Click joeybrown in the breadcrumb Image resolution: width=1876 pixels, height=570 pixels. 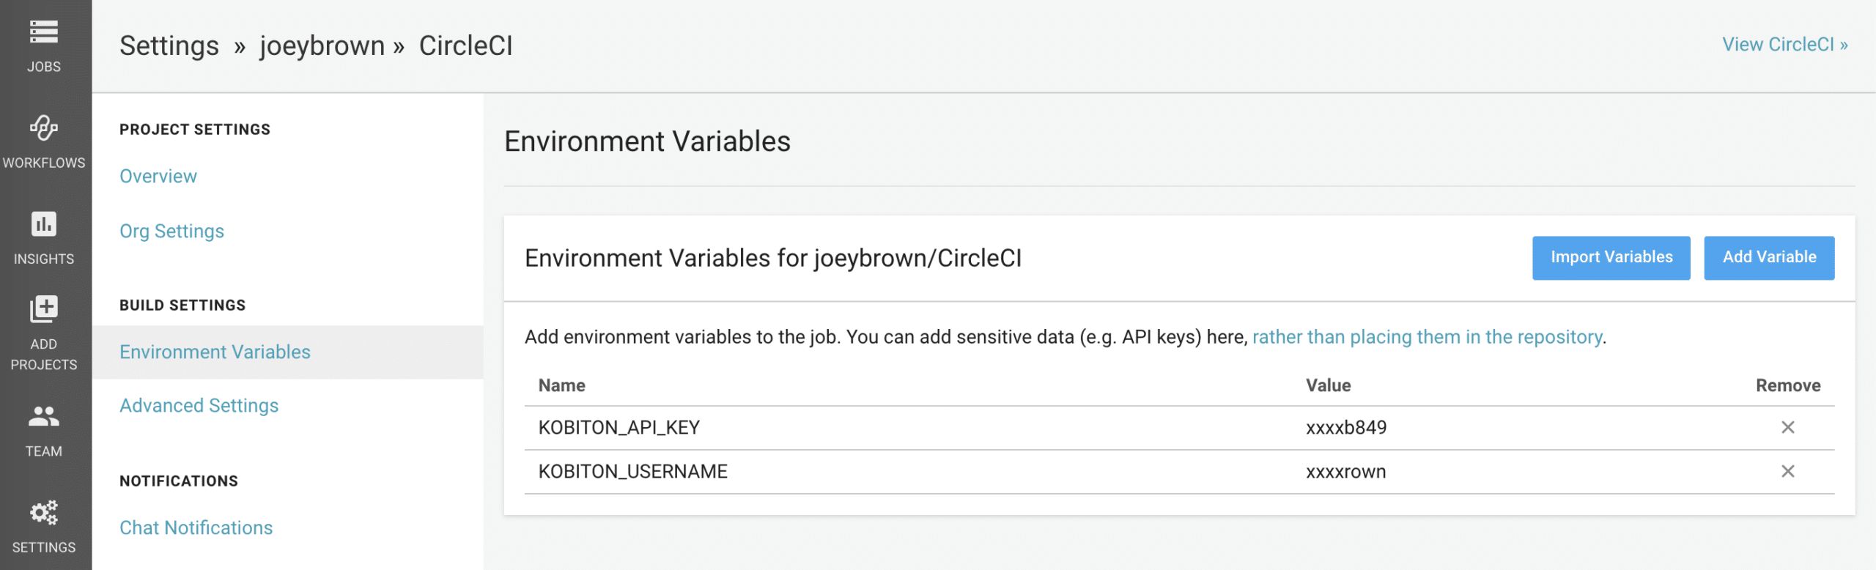click(322, 46)
